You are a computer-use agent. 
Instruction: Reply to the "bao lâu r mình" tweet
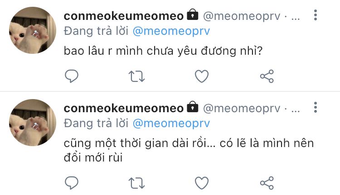(72, 76)
